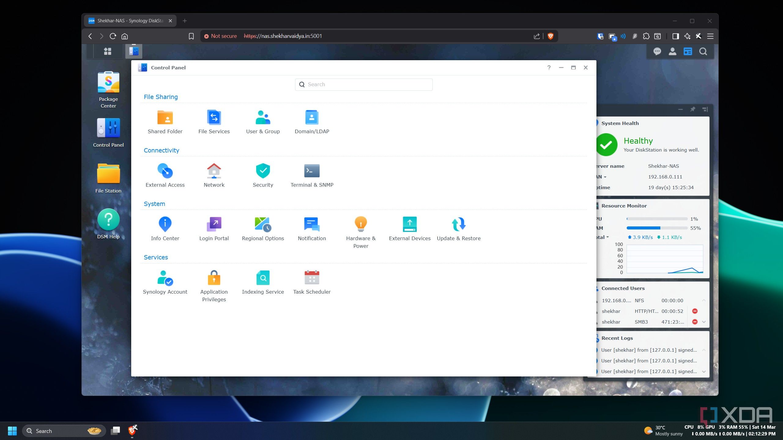Toggle the DSM widgets panel button
The width and height of the screenshot is (783, 440).
688,51
